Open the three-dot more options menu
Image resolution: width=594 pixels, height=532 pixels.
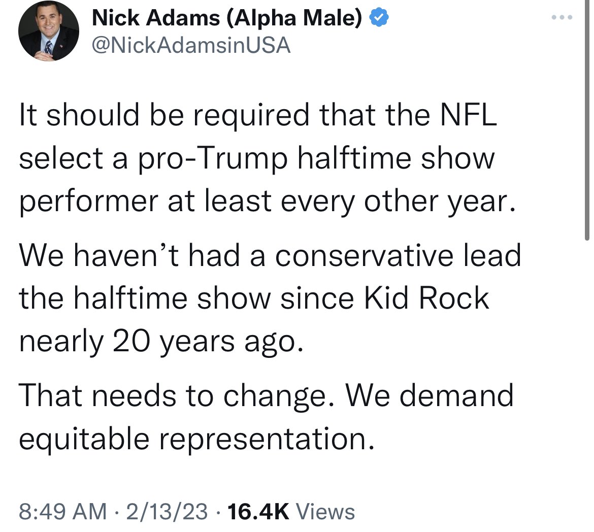pyautogui.click(x=562, y=17)
